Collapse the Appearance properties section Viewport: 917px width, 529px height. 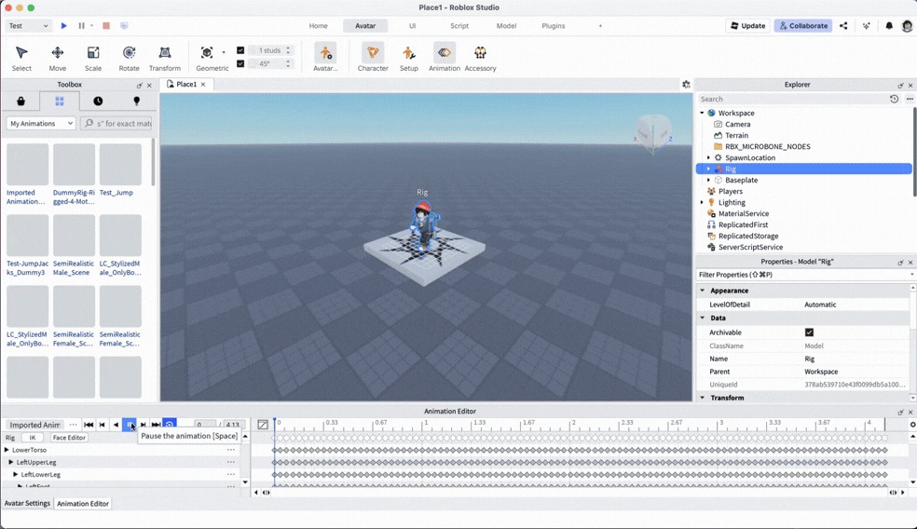click(703, 291)
